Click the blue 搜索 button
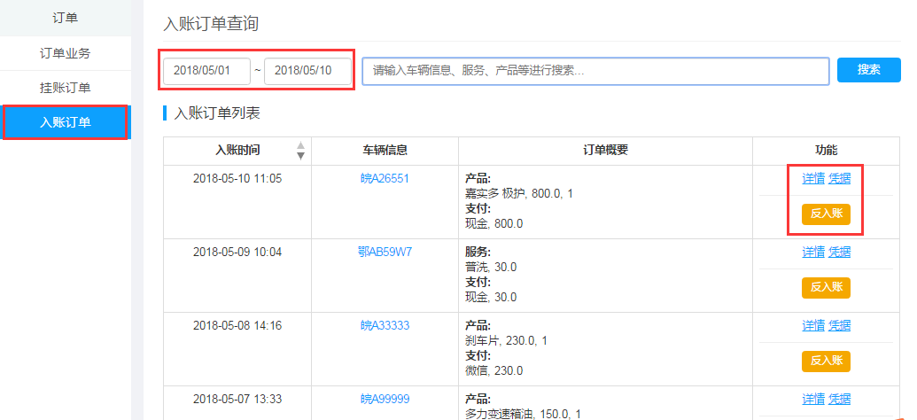Image resolution: width=917 pixels, height=420 pixels. (x=868, y=70)
